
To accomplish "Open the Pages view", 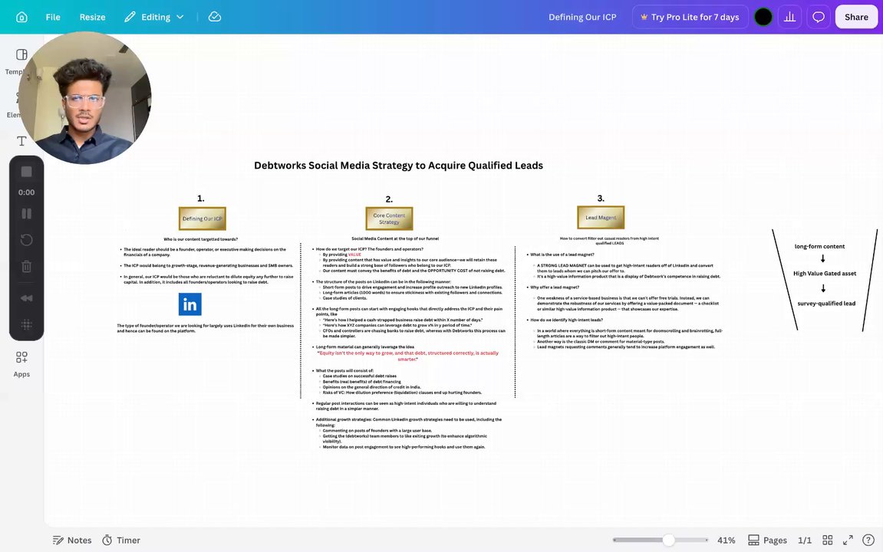I will [x=767, y=540].
